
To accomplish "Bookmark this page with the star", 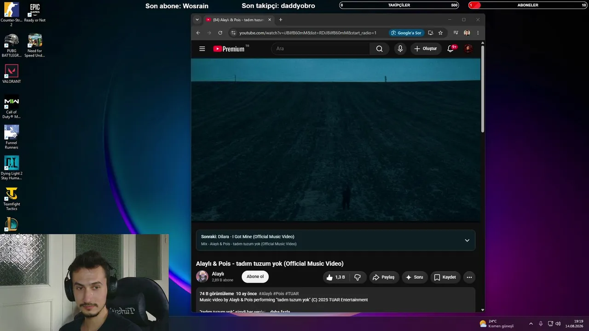I will (440, 33).
